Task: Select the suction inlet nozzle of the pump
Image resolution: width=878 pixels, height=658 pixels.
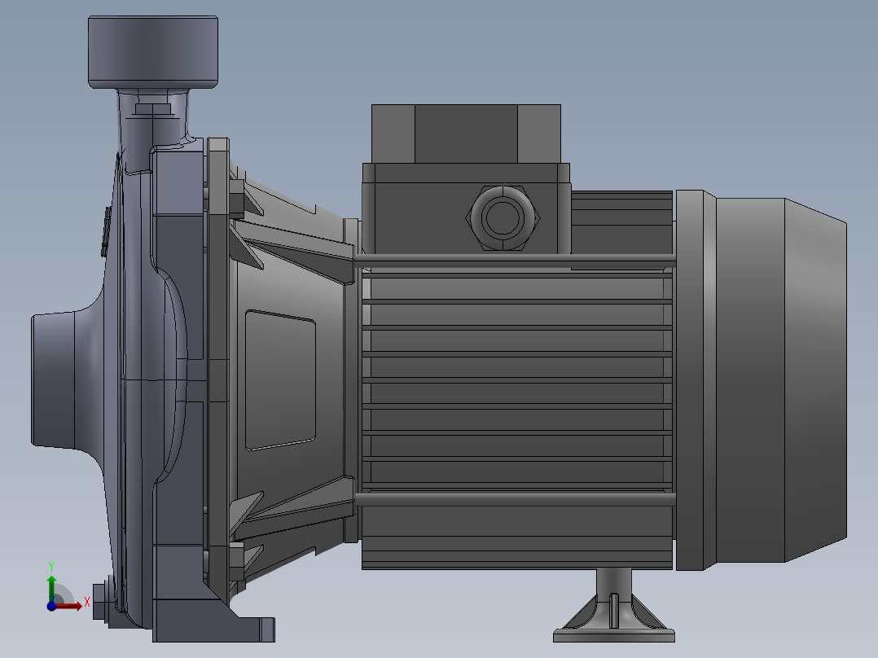Action: pos(53,381)
